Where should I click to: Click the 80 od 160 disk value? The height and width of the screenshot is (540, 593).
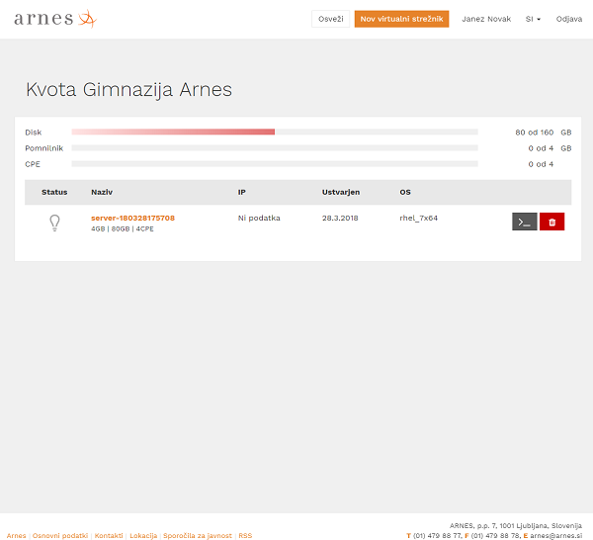534,133
